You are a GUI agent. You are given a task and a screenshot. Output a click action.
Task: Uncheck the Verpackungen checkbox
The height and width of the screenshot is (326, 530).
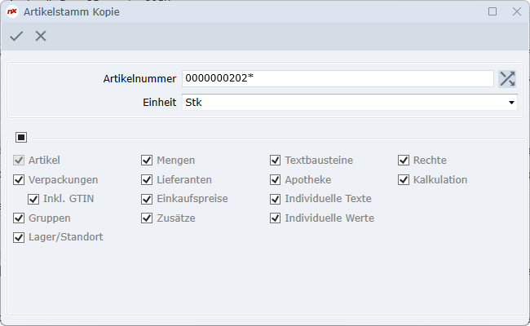[19, 179]
